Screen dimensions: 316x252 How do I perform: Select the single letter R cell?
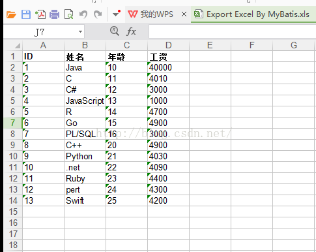(85, 112)
